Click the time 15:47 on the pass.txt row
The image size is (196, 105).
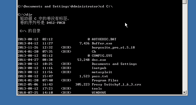48,76
